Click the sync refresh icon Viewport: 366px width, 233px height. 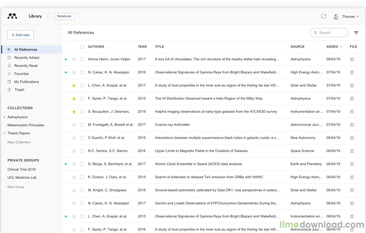(324, 16)
